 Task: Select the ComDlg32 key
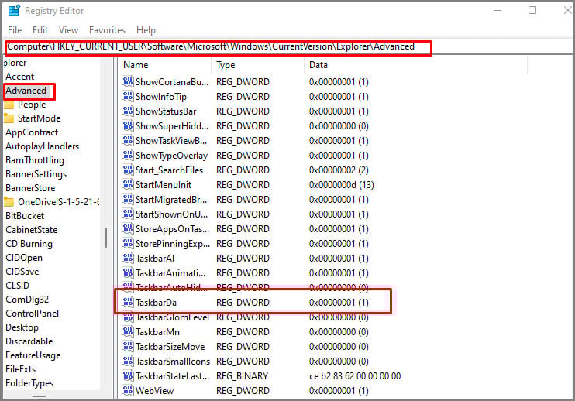pos(27,299)
